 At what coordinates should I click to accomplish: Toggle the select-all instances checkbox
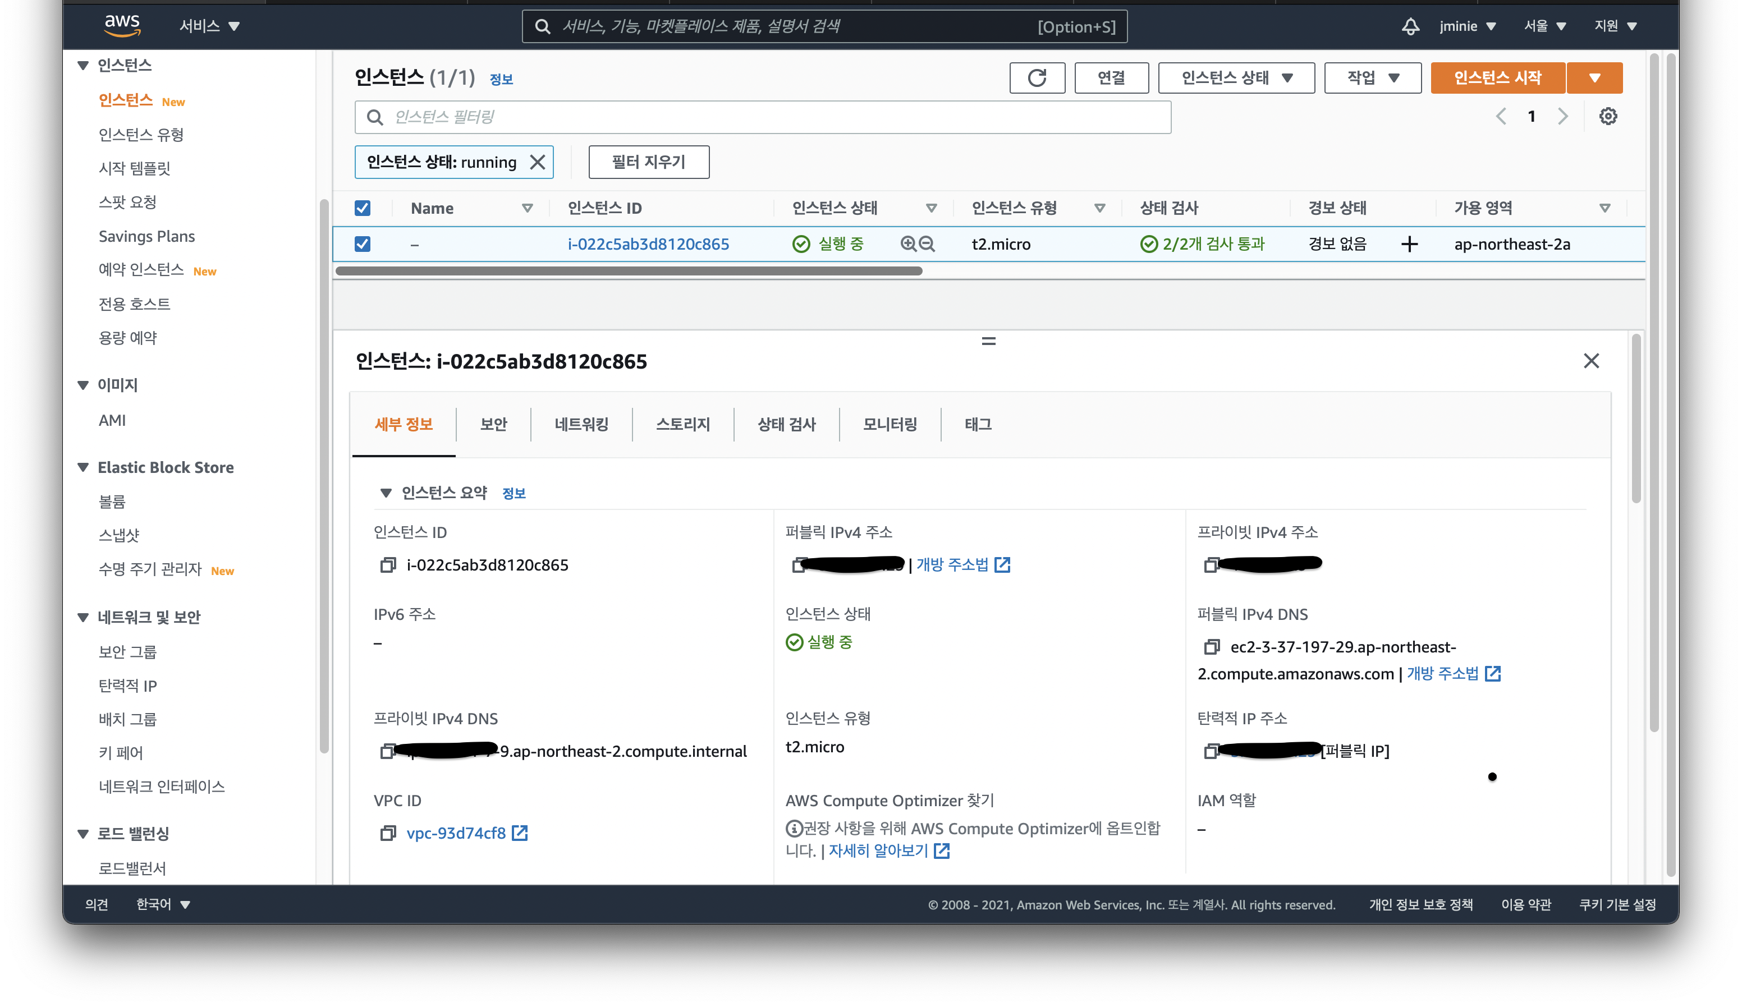[x=362, y=208]
